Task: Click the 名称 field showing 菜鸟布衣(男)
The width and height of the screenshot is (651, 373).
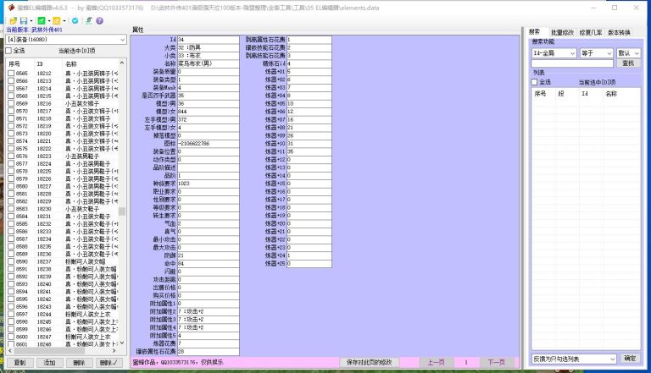Action: coord(208,63)
